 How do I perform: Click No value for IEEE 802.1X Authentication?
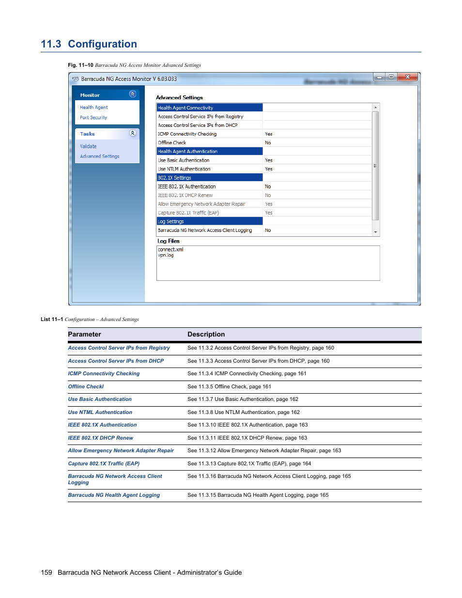[x=268, y=186]
